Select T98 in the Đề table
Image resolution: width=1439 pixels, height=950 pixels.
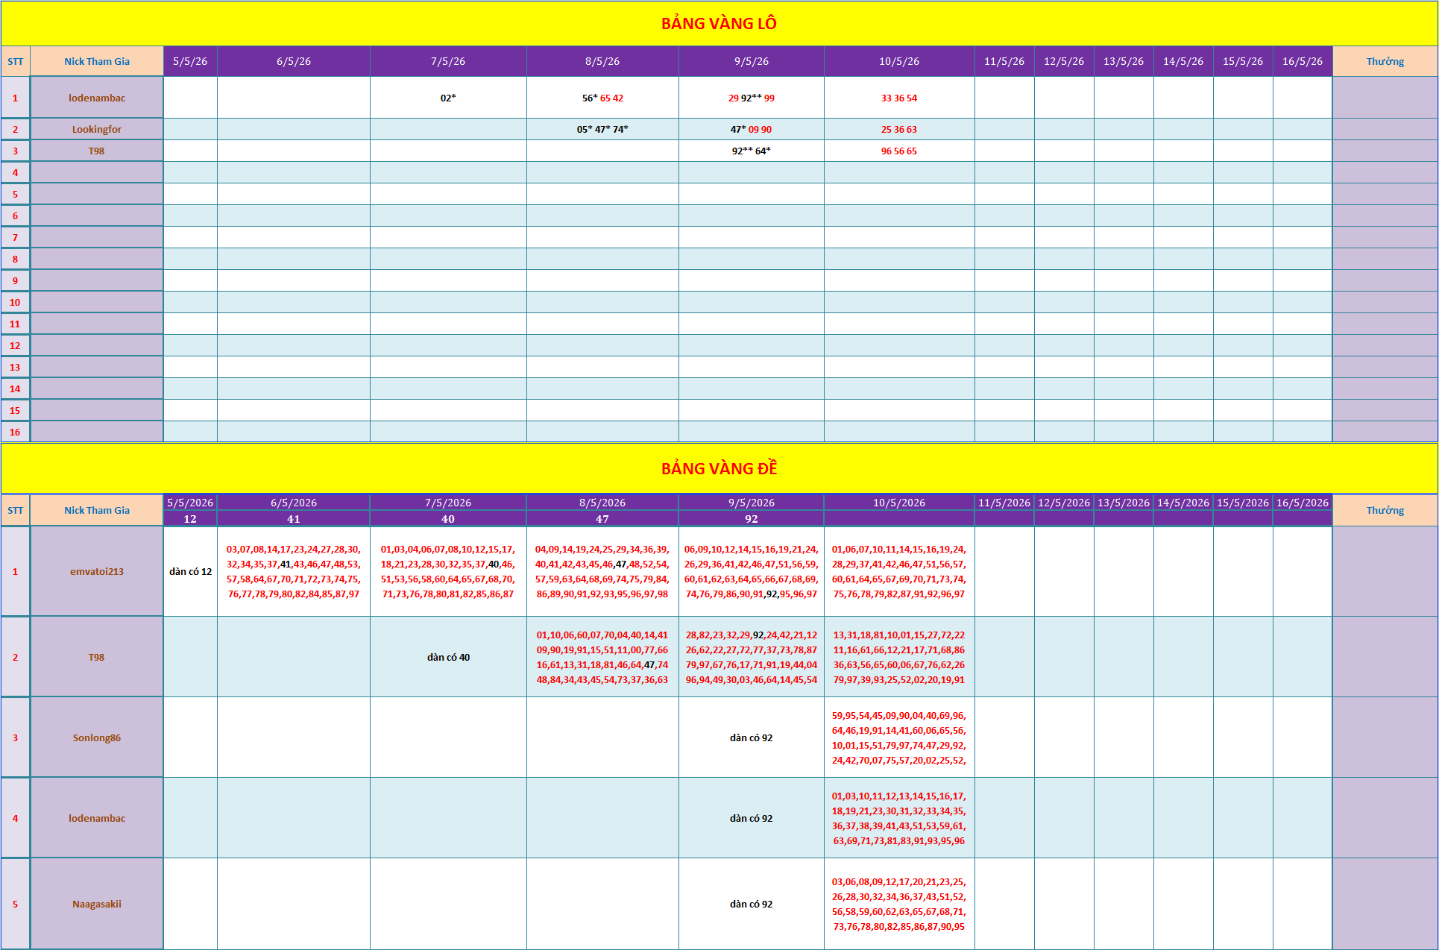click(97, 657)
